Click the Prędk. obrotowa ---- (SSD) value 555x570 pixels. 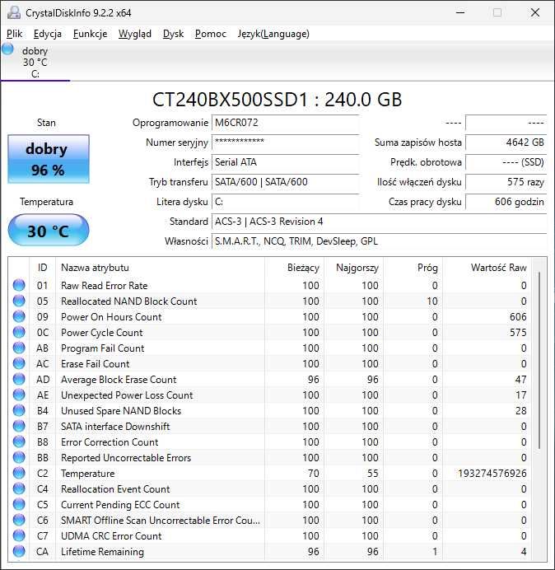506,162
